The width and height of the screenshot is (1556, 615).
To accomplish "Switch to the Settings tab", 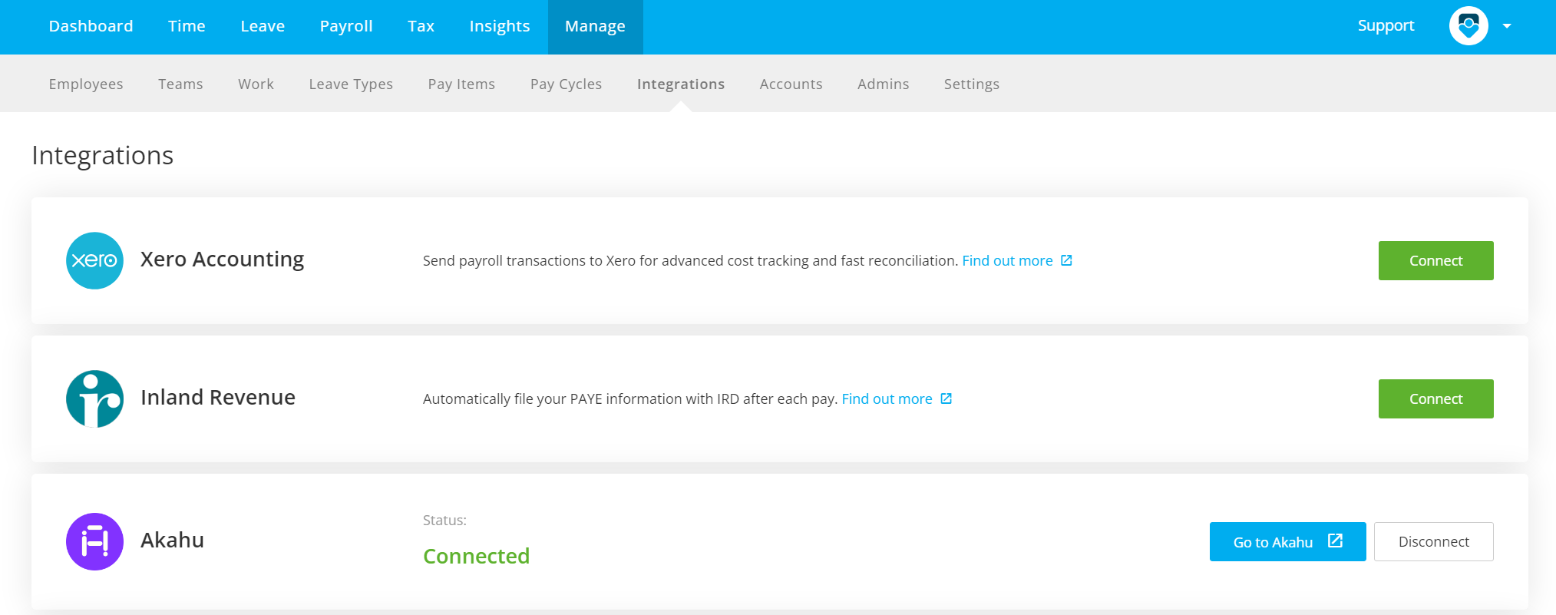I will (x=972, y=84).
